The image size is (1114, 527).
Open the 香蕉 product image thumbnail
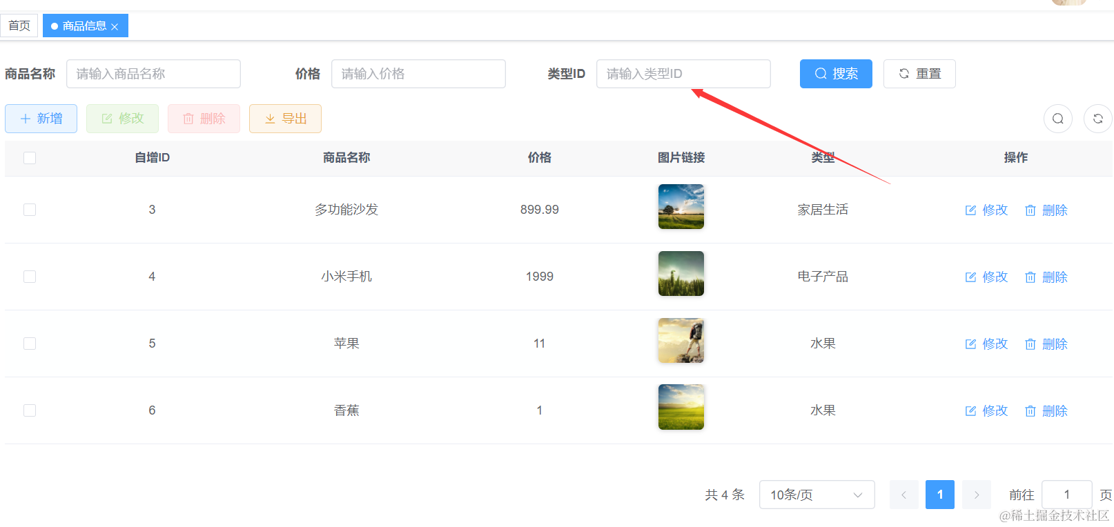click(681, 407)
